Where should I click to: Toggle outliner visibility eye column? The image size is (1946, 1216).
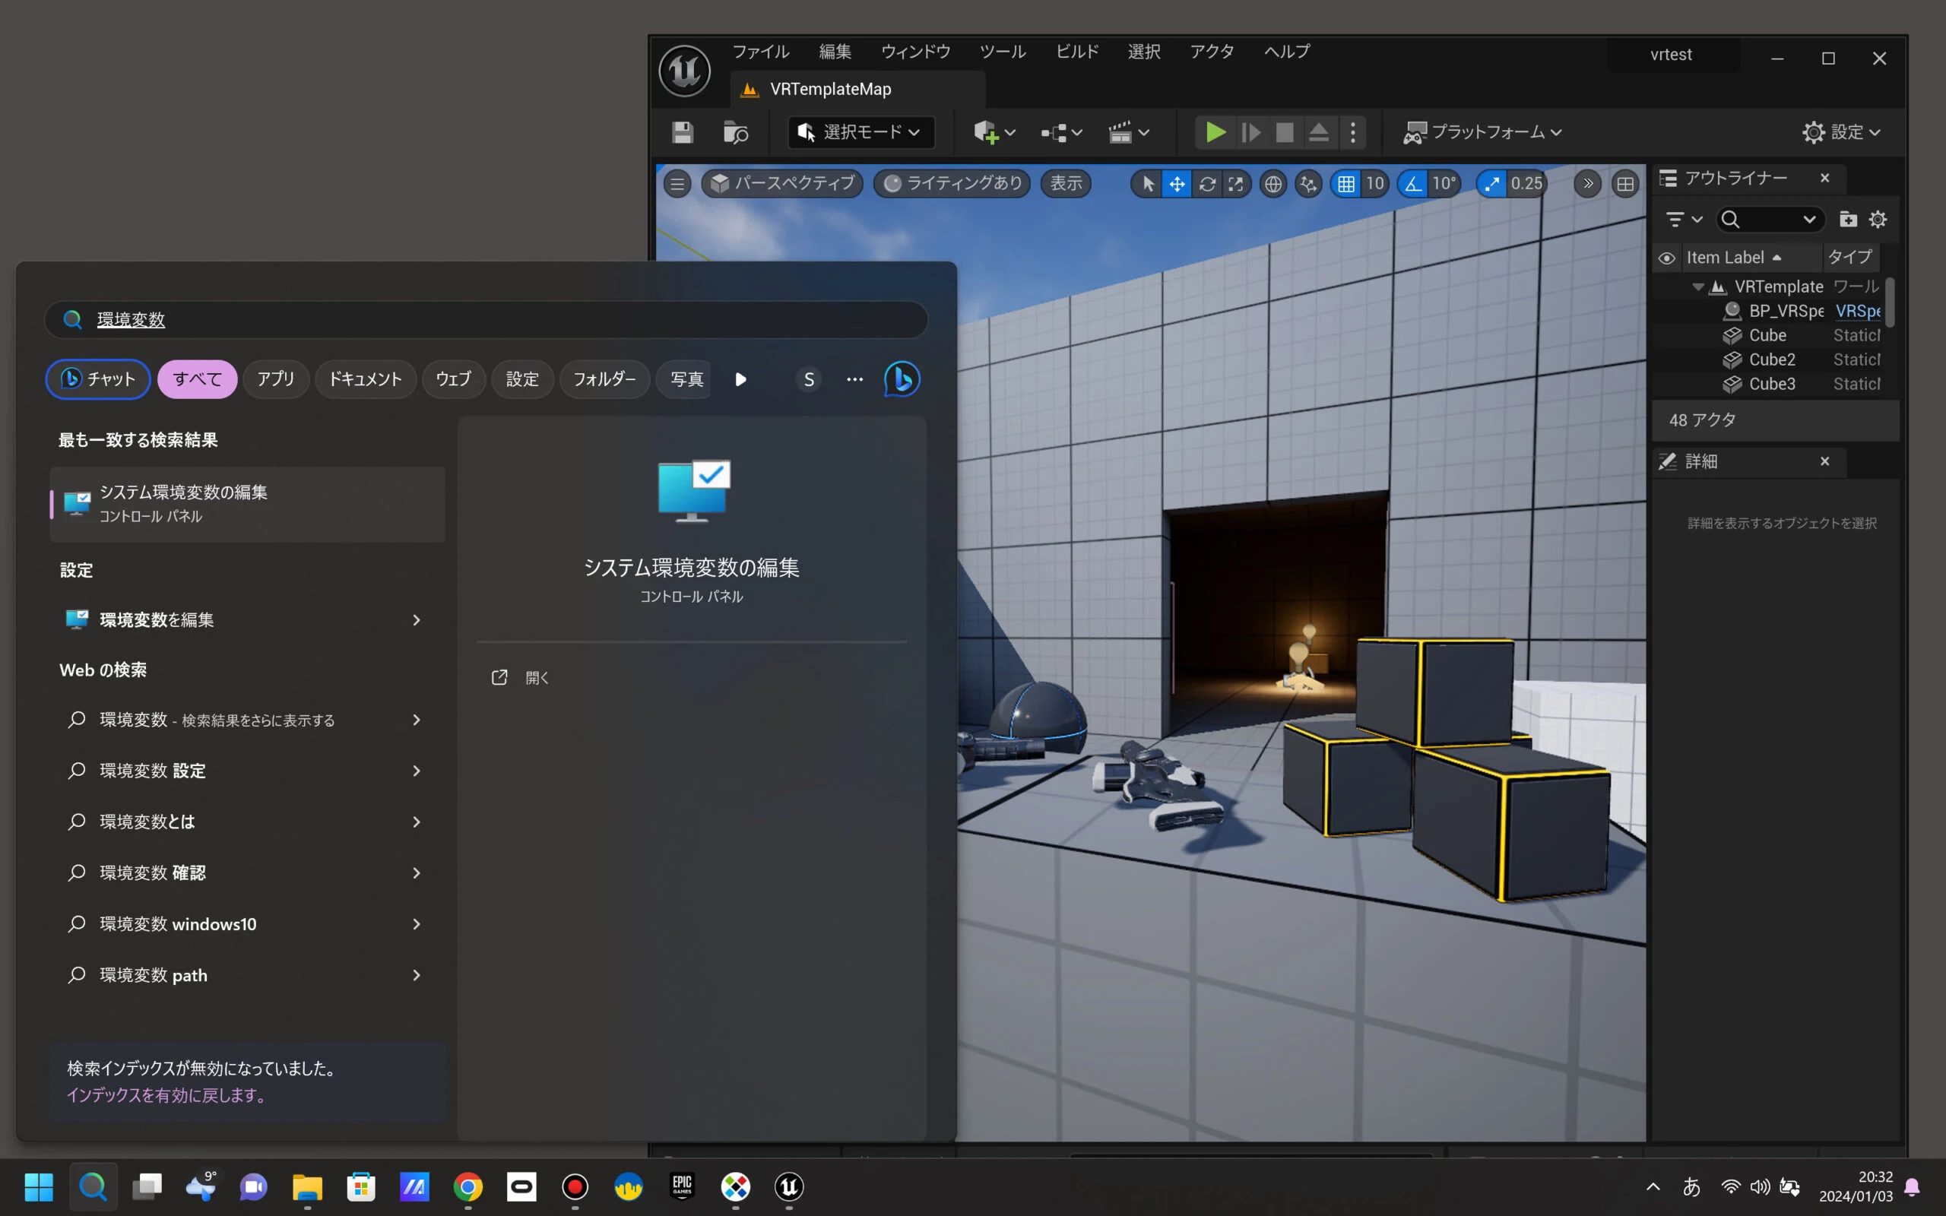click(x=1667, y=258)
